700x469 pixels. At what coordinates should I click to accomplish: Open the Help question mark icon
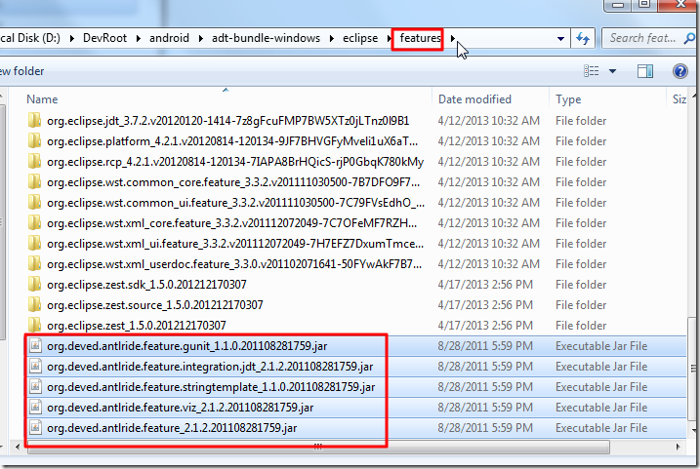click(679, 71)
